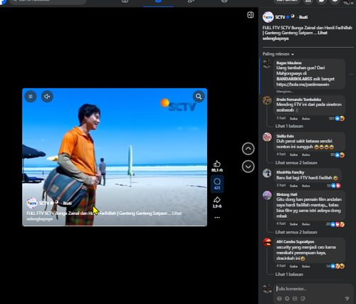
Task: Click the '4 hari' timestamp on Sisilia's comment
Action: pos(281,154)
